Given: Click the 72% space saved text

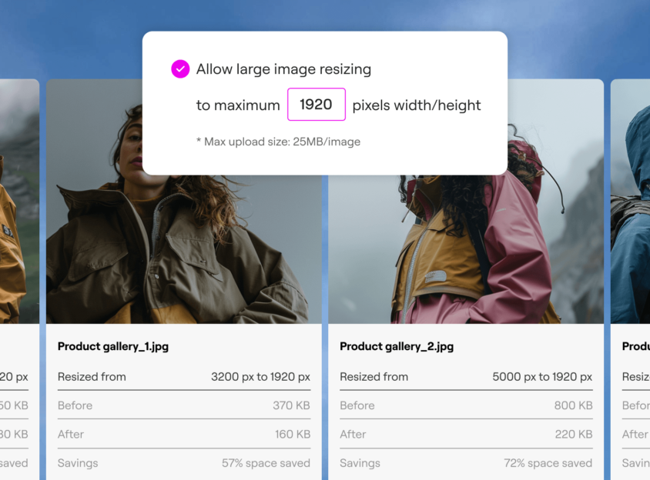Looking at the screenshot, I should [x=548, y=463].
